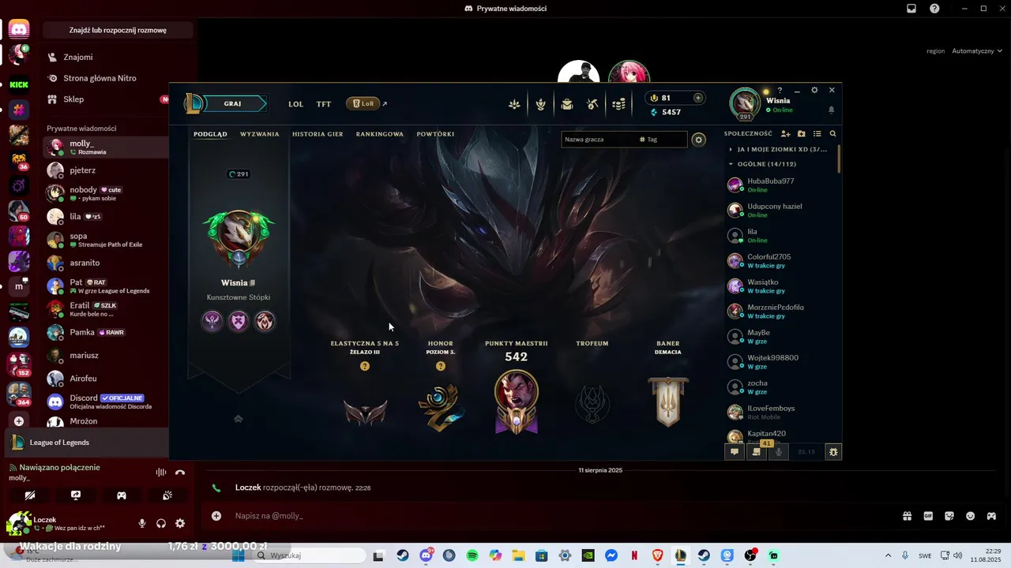Open the Collection (bag) icon in League client
1011x568 pixels.
(x=567, y=104)
